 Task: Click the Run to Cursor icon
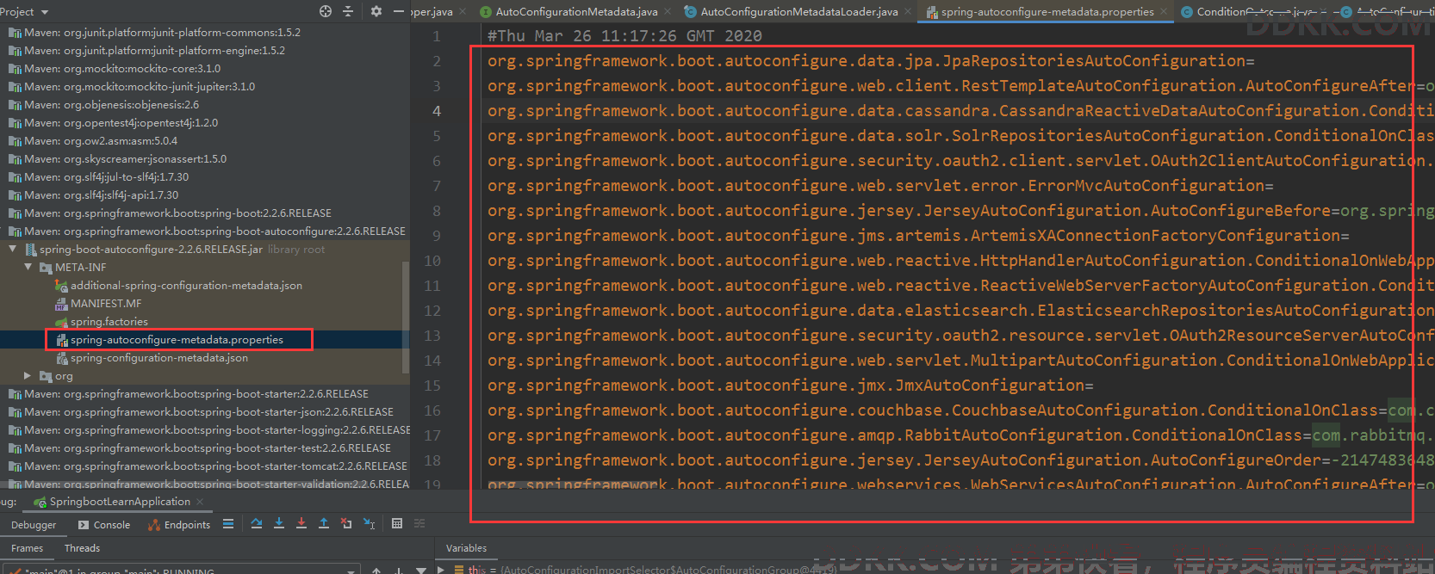pos(369,523)
